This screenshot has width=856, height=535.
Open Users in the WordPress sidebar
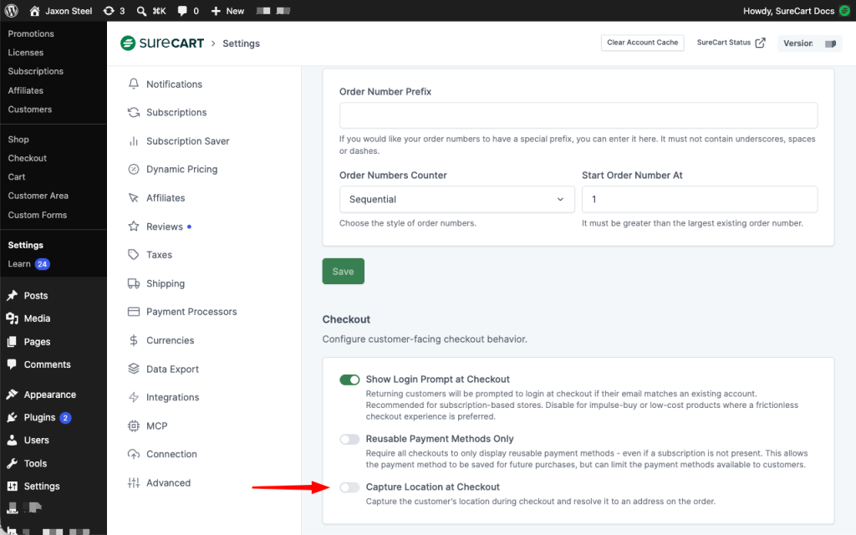[36, 440]
